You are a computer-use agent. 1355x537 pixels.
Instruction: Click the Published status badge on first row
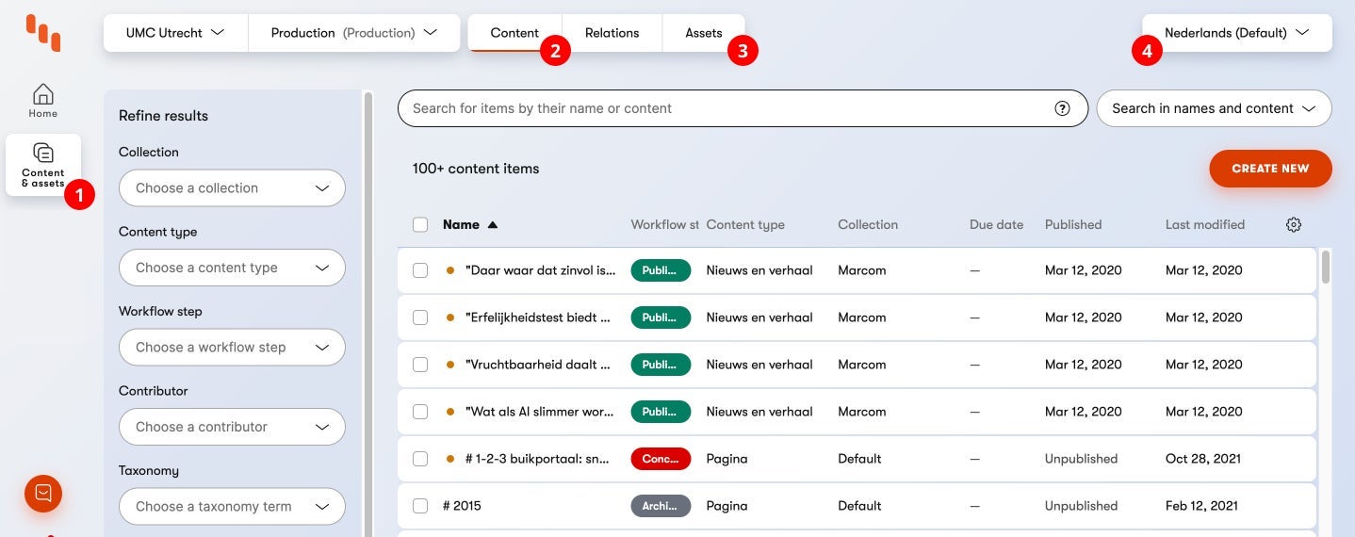[661, 270]
